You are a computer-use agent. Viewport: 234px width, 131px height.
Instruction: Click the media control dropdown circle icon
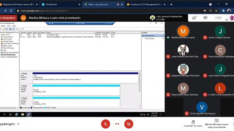click(211, 4)
